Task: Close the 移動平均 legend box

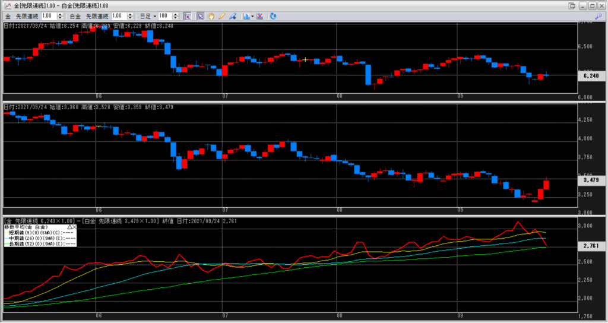Action: (x=75, y=227)
